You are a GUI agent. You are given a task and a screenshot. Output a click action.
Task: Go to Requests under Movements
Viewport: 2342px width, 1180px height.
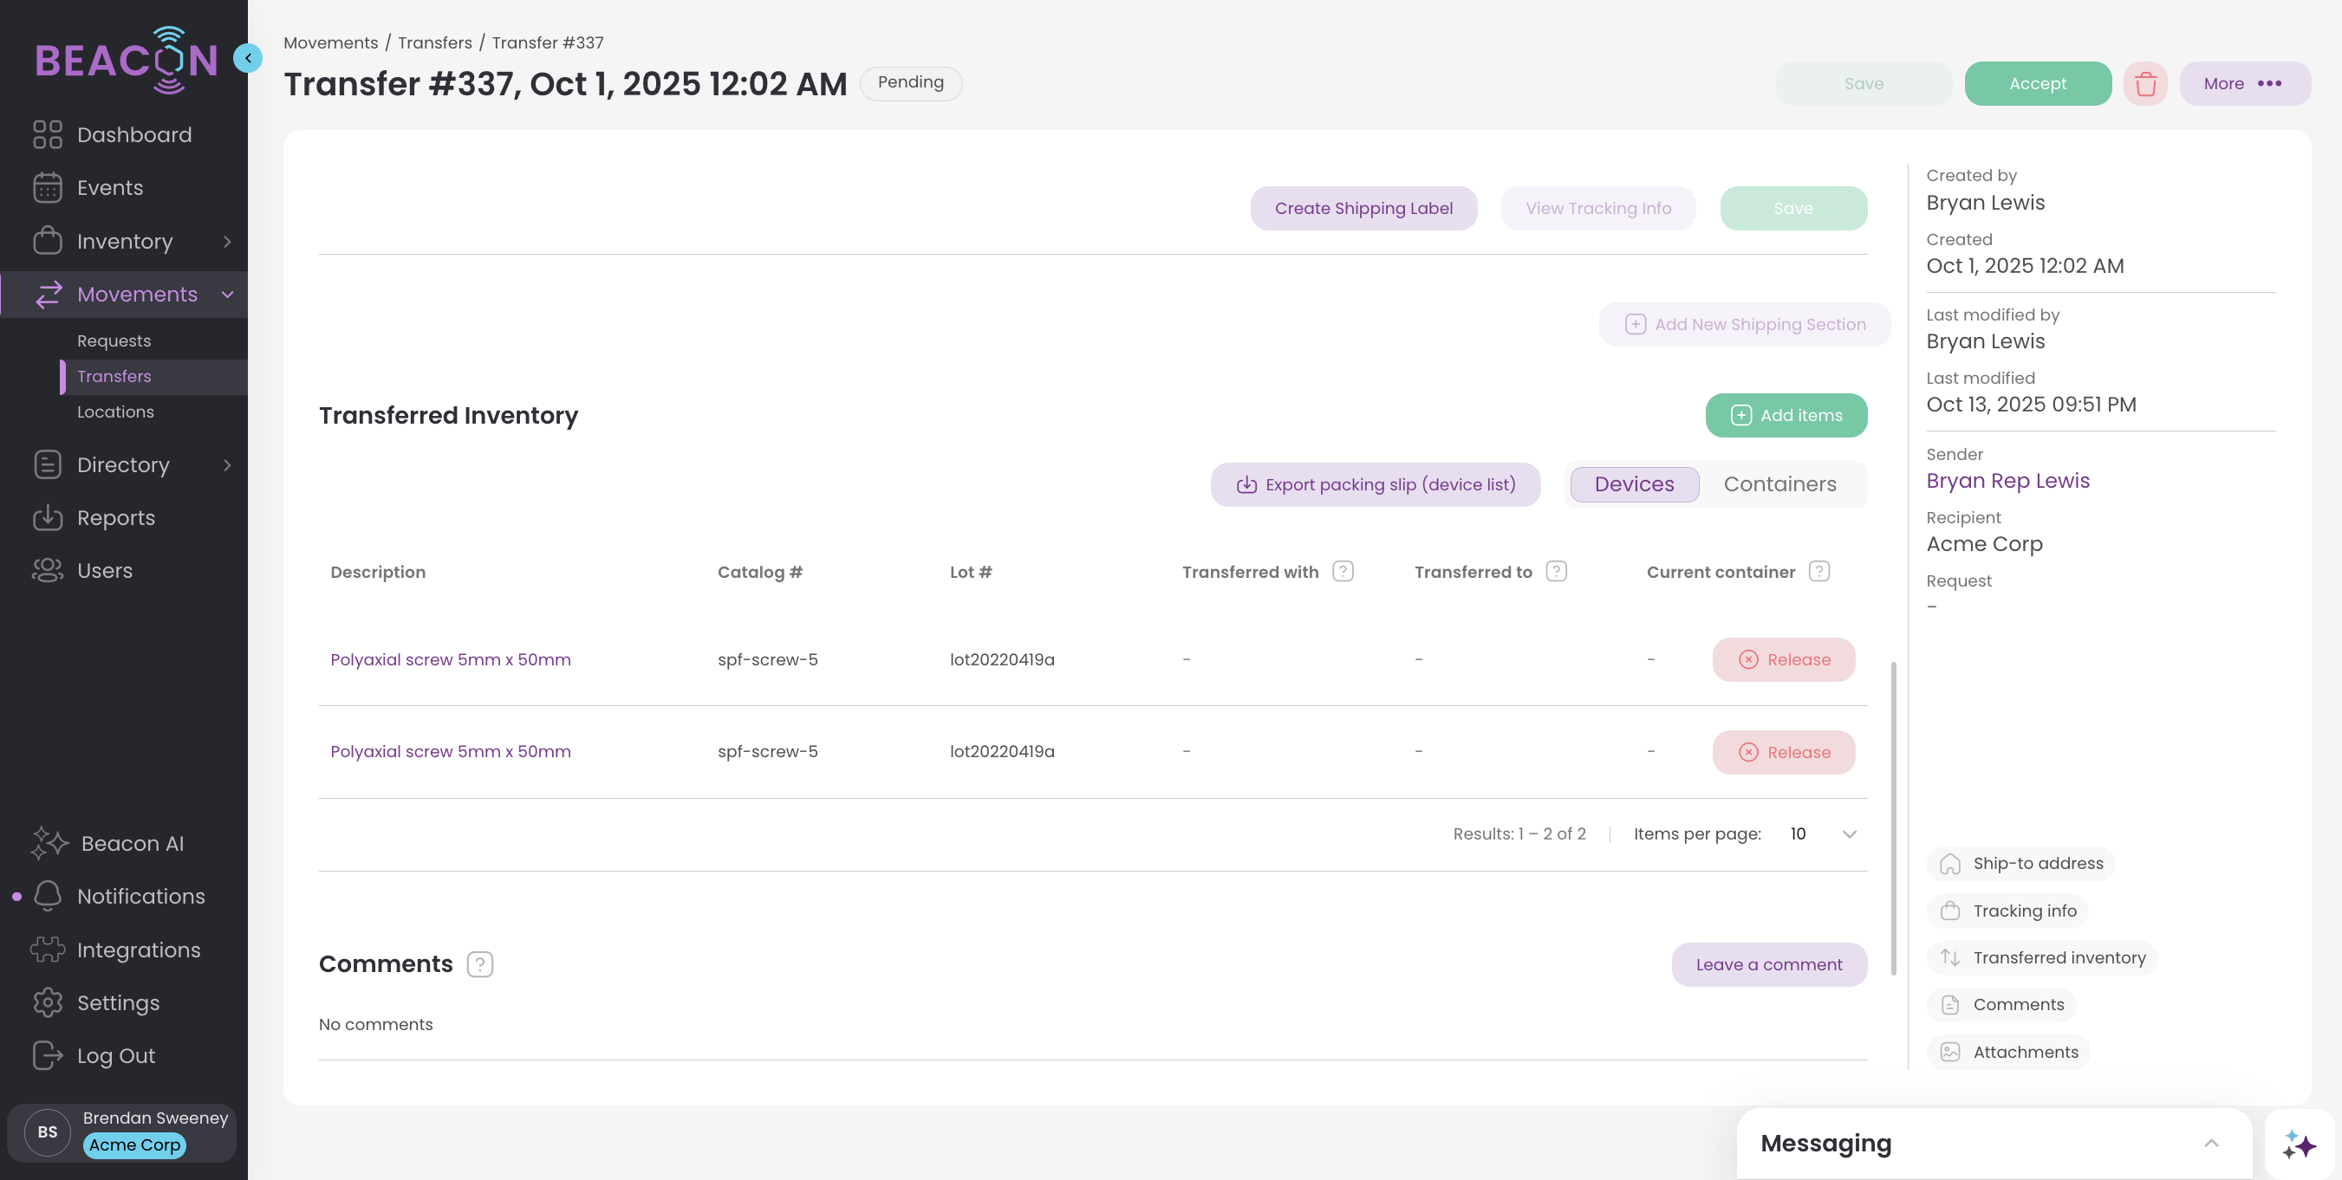click(x=114, y=340)
